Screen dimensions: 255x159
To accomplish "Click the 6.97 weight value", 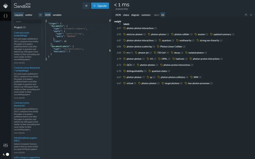I will (x=119, y=28).
